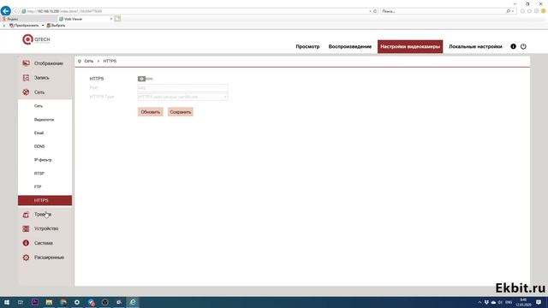The height and width of the screenshot is (308, 548).
Task: Open browser Tools gear icon
Action: [x=537, y=11]
